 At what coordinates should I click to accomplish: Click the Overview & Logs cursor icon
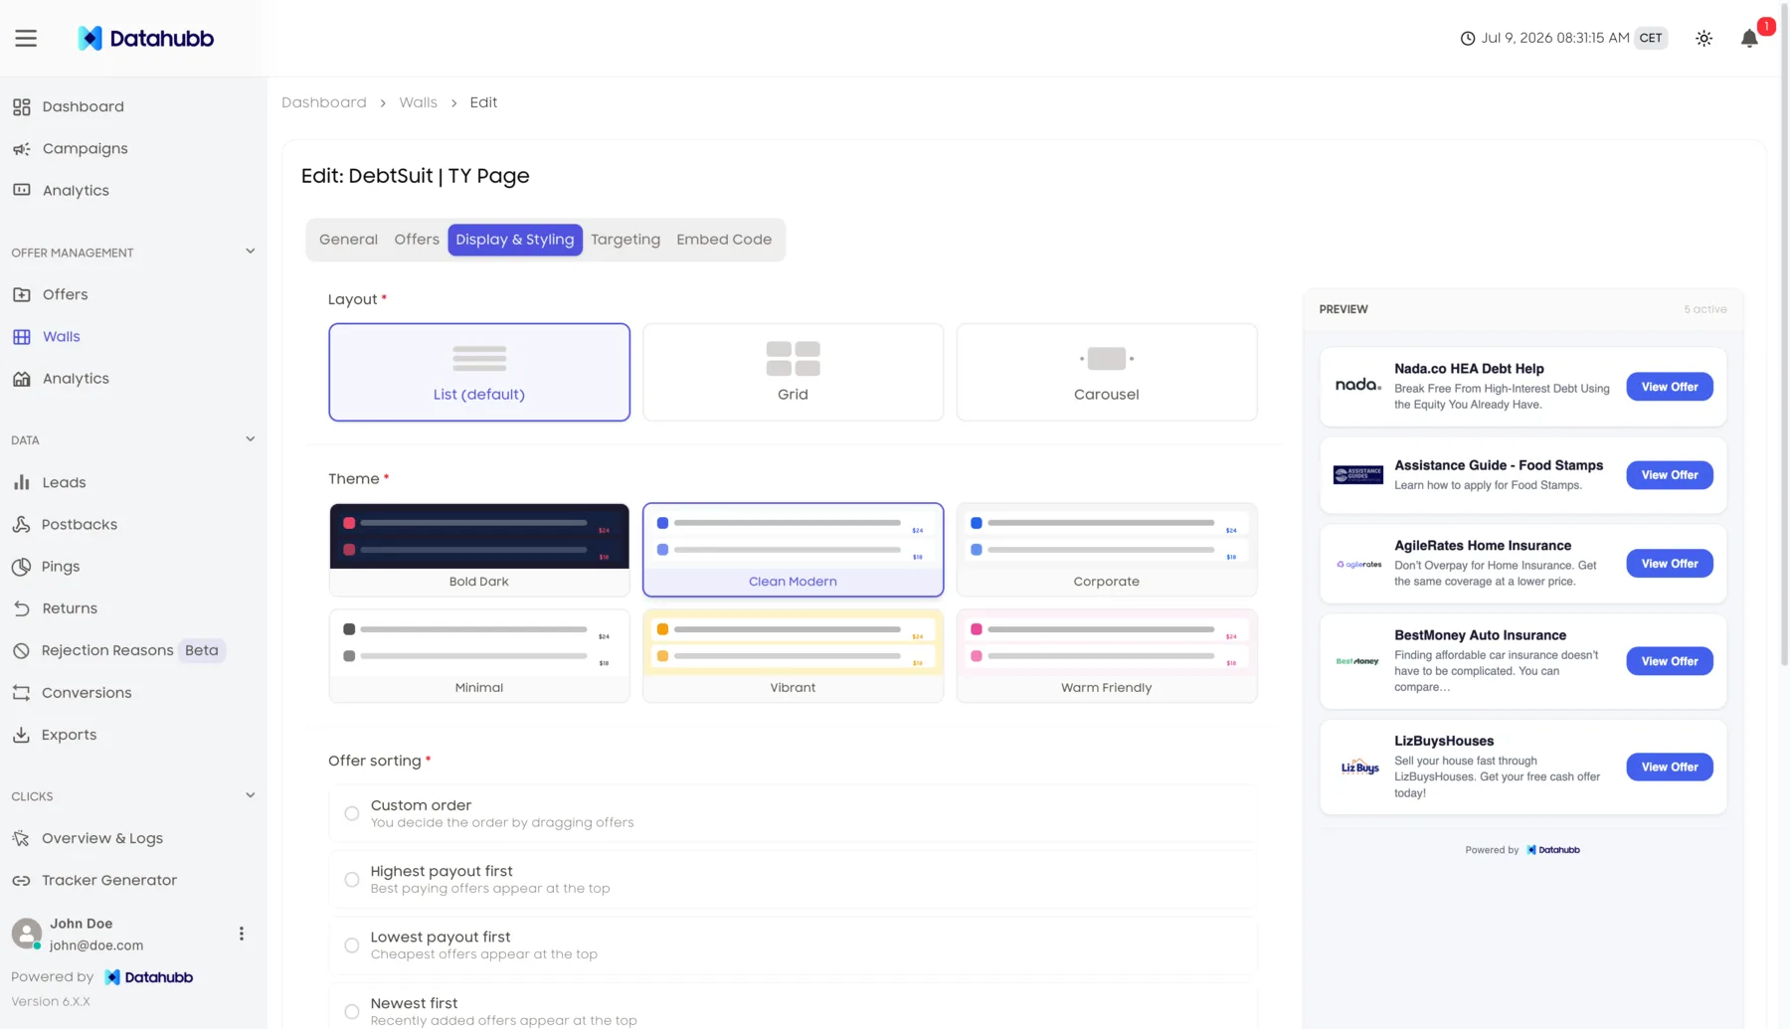point(22,838)
